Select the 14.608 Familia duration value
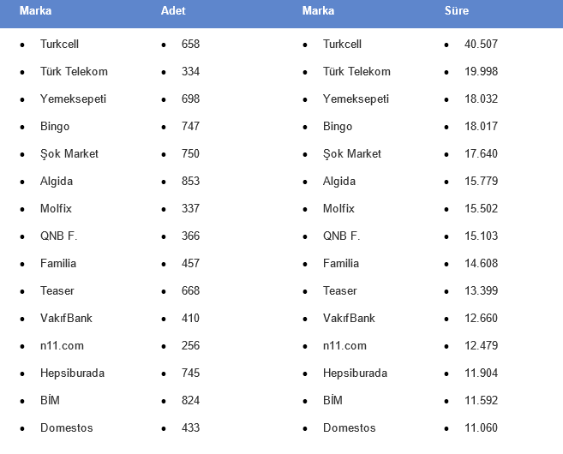Viewport: 563px width, 454px height. click(x=481, y=264)
